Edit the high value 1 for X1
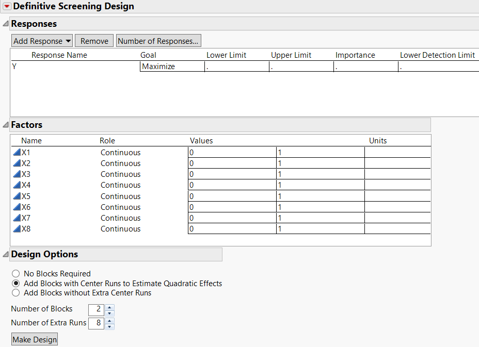This screenshot has width=479, height=347. coord(321,152)
